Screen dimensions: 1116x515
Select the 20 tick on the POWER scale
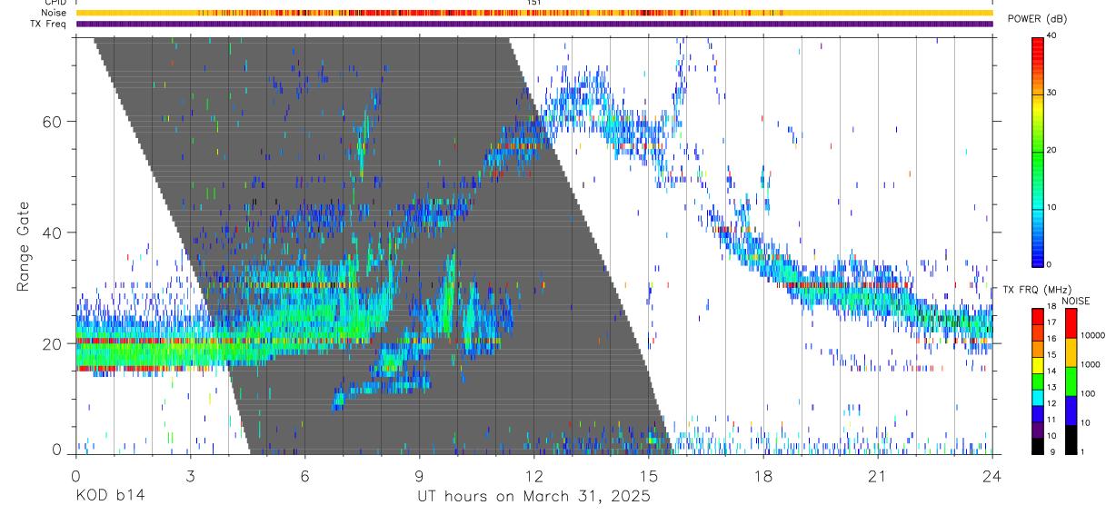(1052, 150)
